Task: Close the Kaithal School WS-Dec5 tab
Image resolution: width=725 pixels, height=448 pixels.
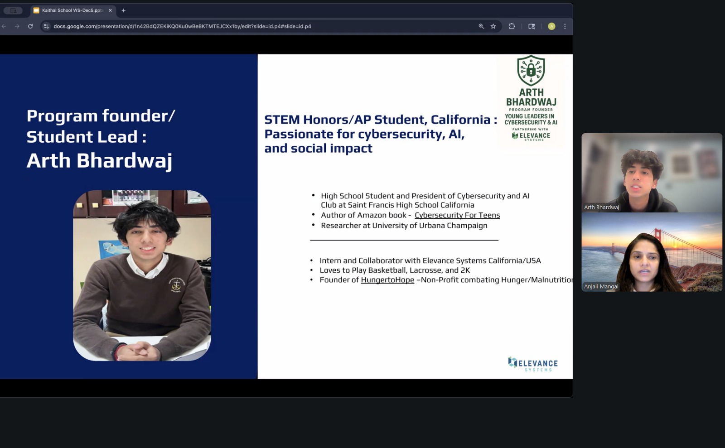Action: pos(110,10)
